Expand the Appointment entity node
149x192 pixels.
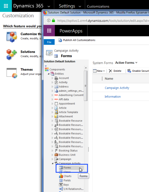pos(52,104)
